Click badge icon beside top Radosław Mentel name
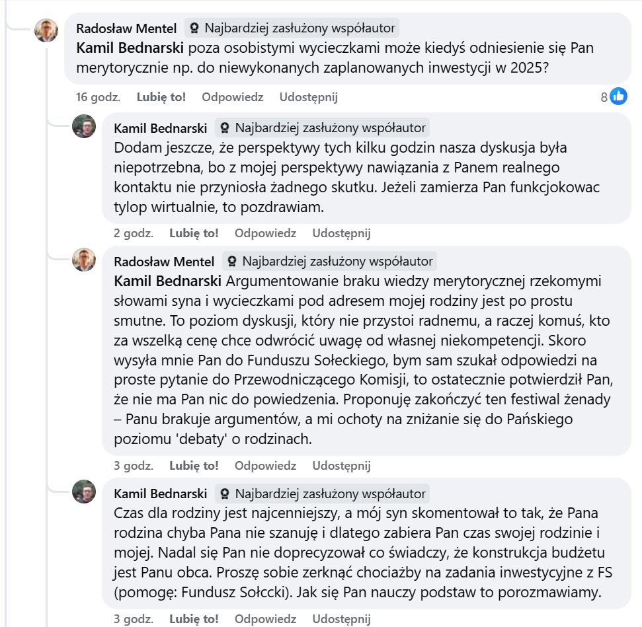This screenshot has height=627, width=642. tap(194, 28)
